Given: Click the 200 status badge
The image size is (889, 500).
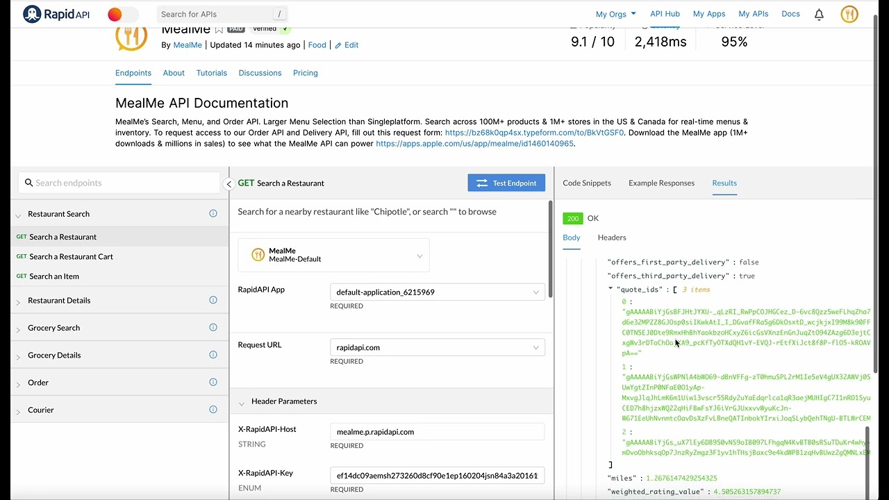Looking at the screenshot, I should coord(572,218).
